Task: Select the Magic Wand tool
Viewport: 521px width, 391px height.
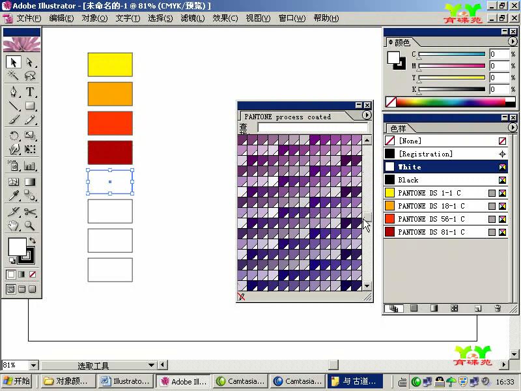Action: pyautogui.click(x=14, y=76)
